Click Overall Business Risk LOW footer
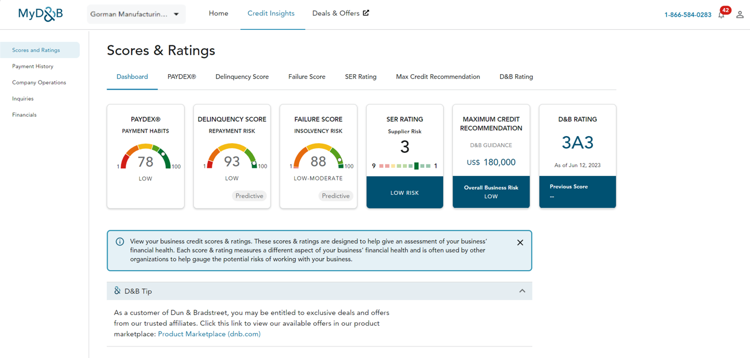The width and height of the screenshot is (750, 358). 491,192
